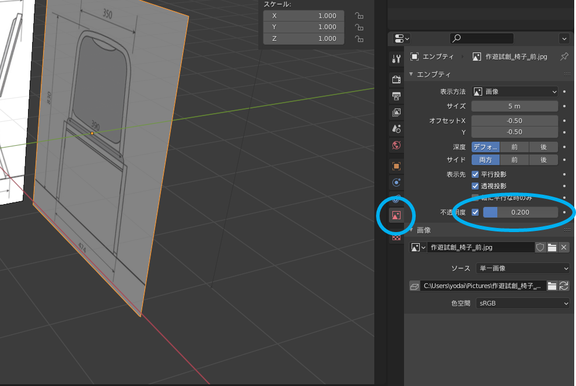
Task: Click the エンプティ icon in the breadcrumb
Action: (415, 57)
